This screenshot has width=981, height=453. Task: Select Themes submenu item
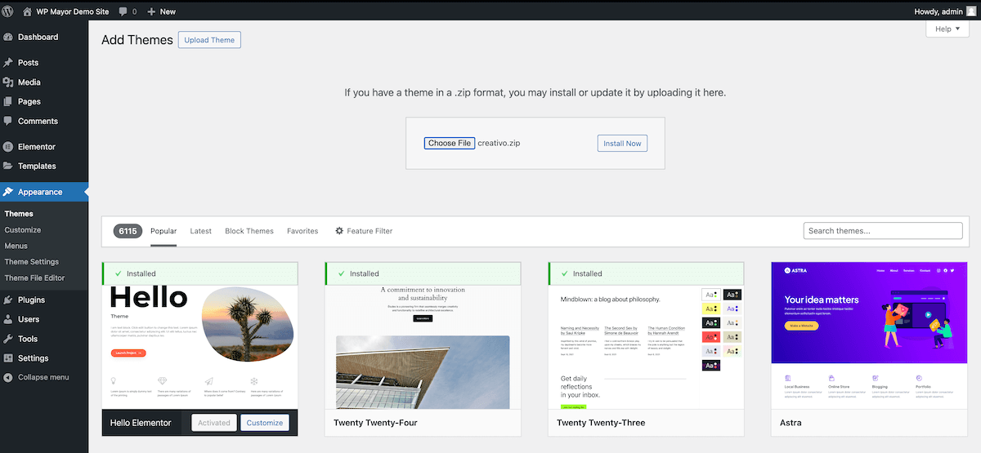pyautogui.click(x=19, y=214)
